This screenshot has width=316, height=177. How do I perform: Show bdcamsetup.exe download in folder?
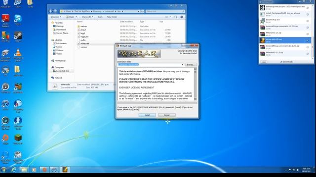pos(308,21)
